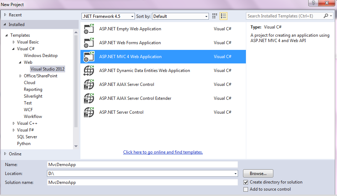
Task: Expand the Visual Basic node
Action: pyautogui.click(x=14, y=42)
